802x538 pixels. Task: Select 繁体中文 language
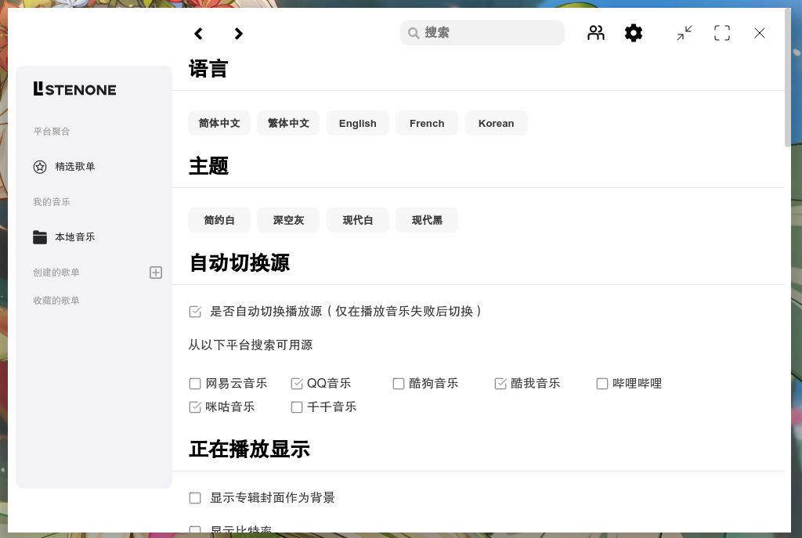pos(288,123)
